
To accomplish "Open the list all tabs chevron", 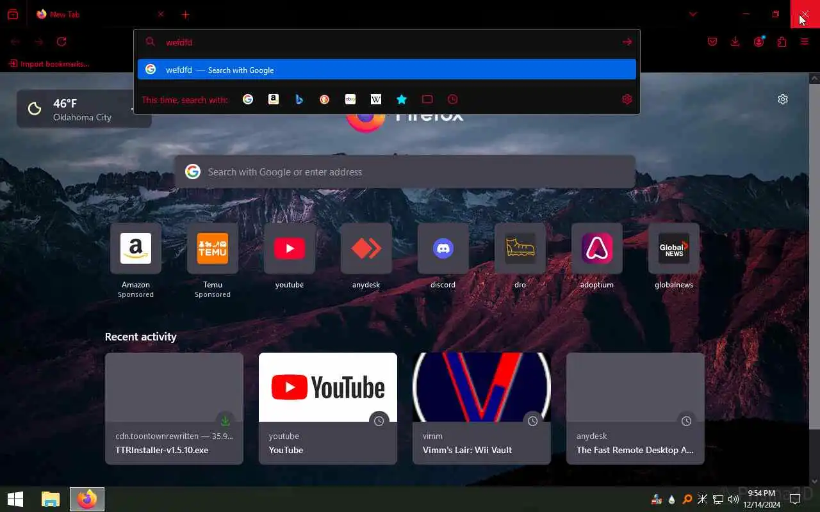I will tap(693, 14).
